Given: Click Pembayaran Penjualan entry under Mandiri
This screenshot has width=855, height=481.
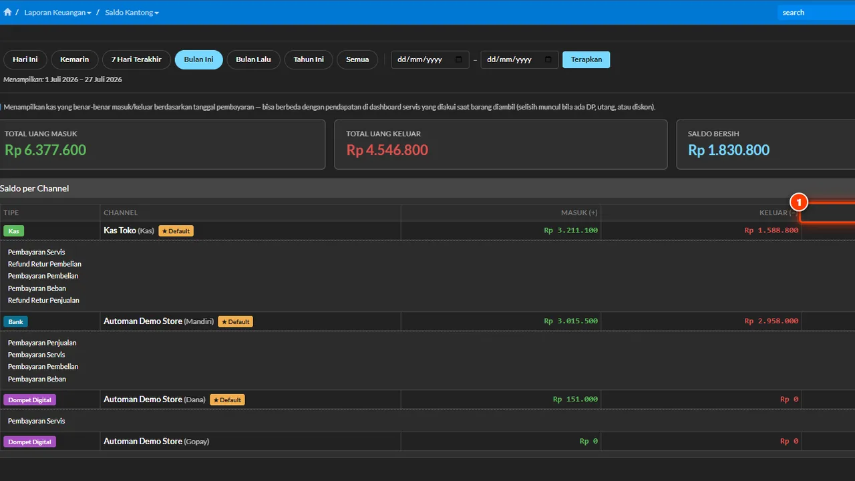Looking at the screenshot, I should pyautogui.click(x=42, y=343).
